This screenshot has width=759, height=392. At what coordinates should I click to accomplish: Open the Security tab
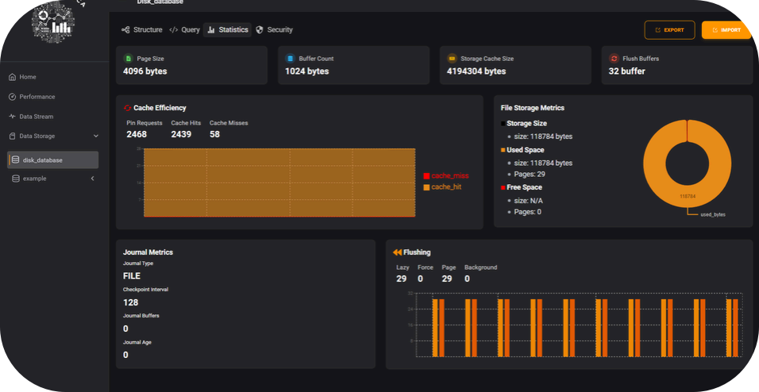point(274,29)
